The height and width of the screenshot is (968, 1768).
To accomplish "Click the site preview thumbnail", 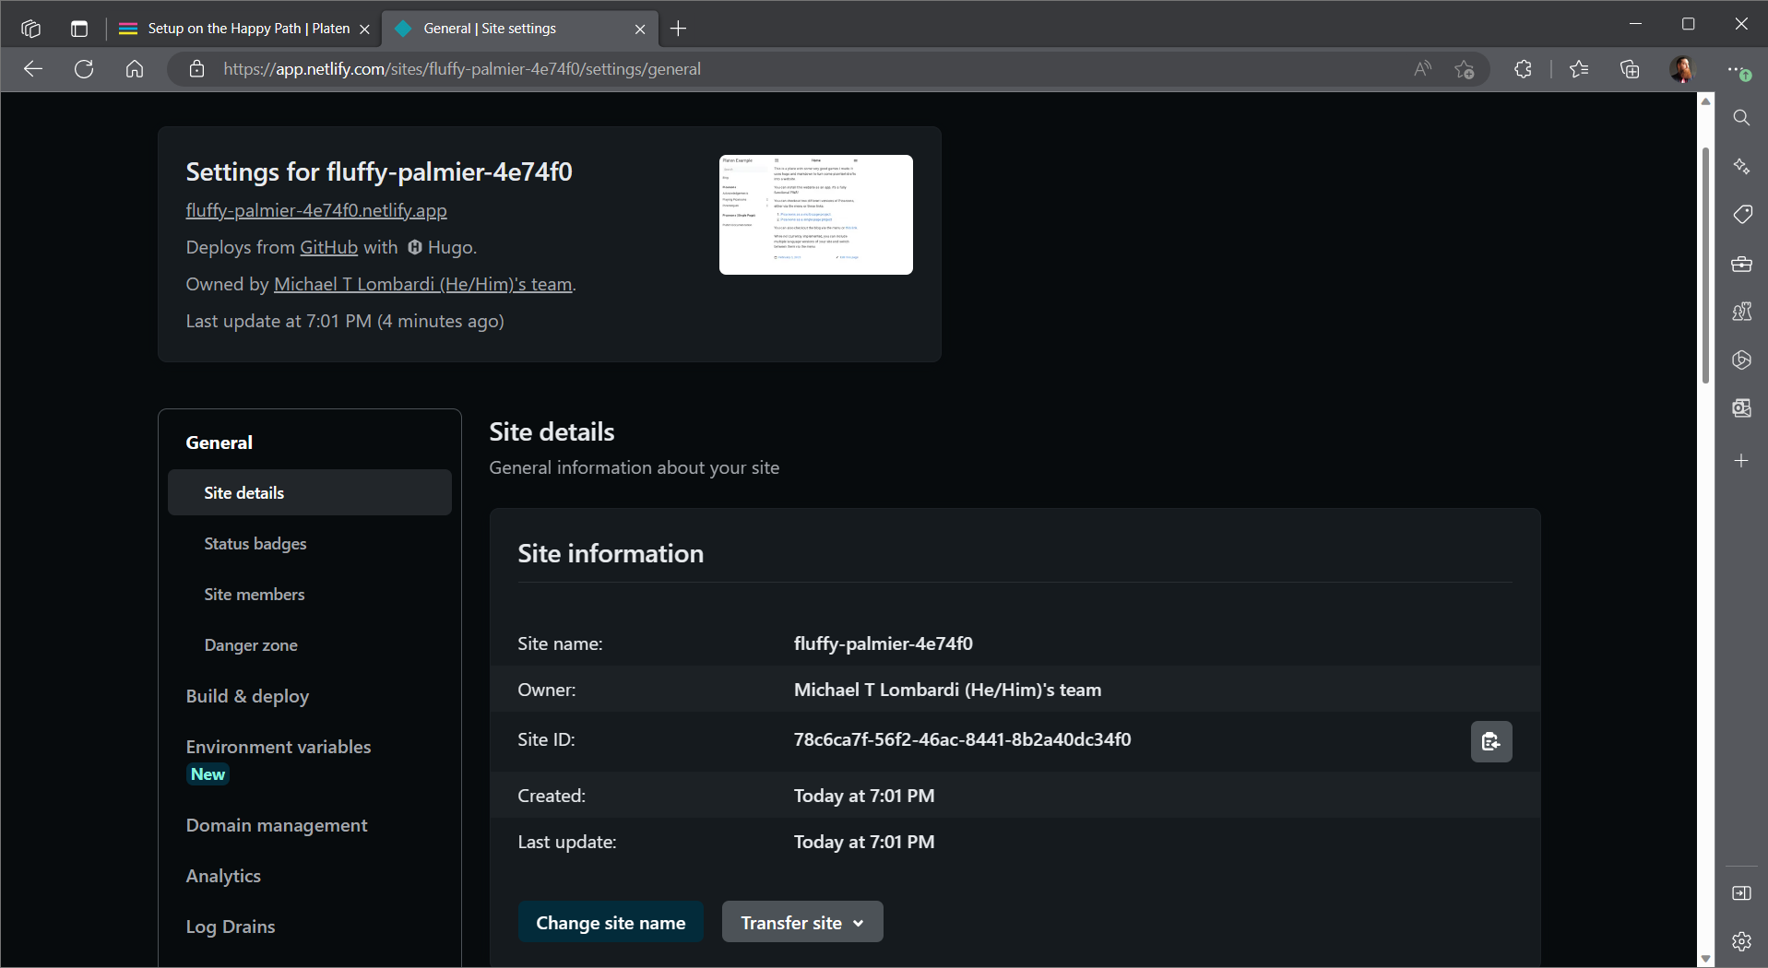I will click(815, 215).
